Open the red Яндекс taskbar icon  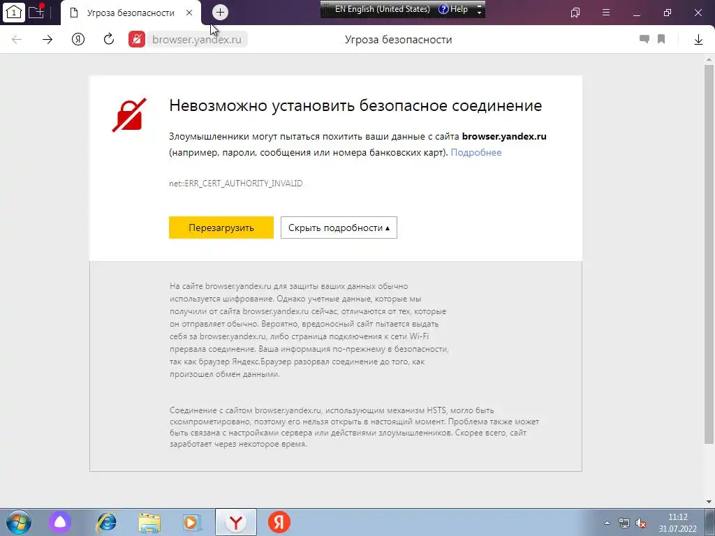[279, 522]
